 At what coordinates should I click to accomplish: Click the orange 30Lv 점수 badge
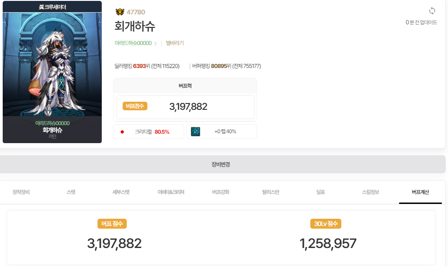[x=326, y=224]
